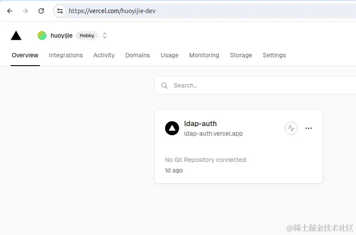Open the Storage tab
The height and width of the screenshot is (235, 356).
point(241,55)
